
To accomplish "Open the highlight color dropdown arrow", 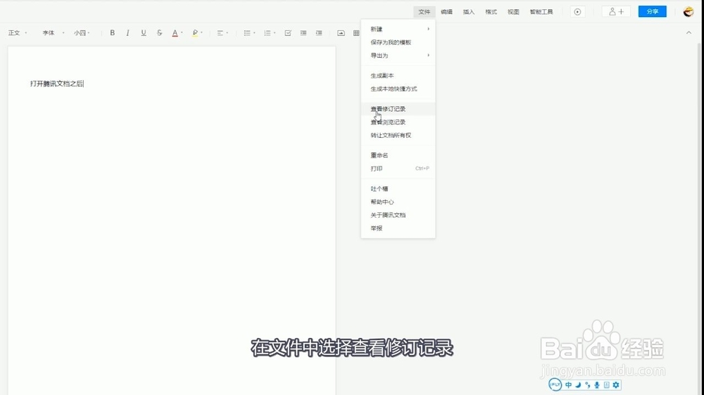I will [201, 33].
